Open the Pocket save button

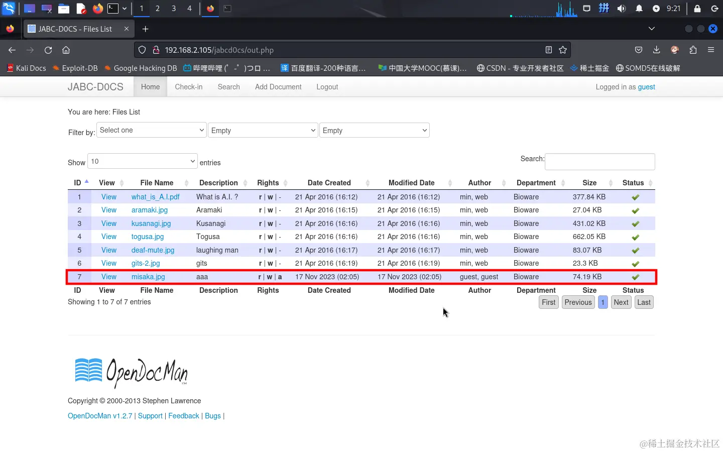639,50
